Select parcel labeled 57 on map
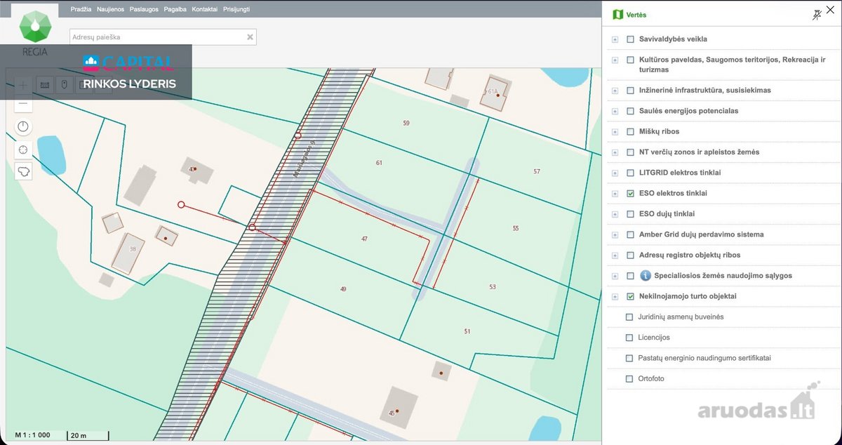Screen dimensions: 842x445 pyautogui.click(x=537, y=171)
